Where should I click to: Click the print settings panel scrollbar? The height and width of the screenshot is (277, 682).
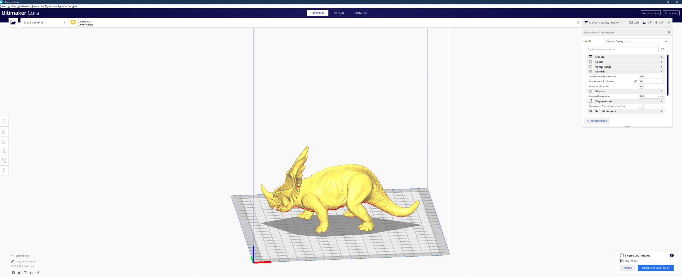tap(668, 75)
